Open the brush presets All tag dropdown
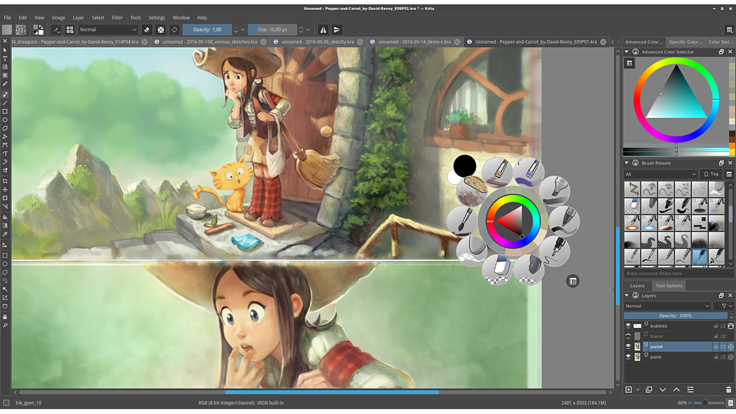This screenshot has width=736, height=414. click(x=660, y=174)
